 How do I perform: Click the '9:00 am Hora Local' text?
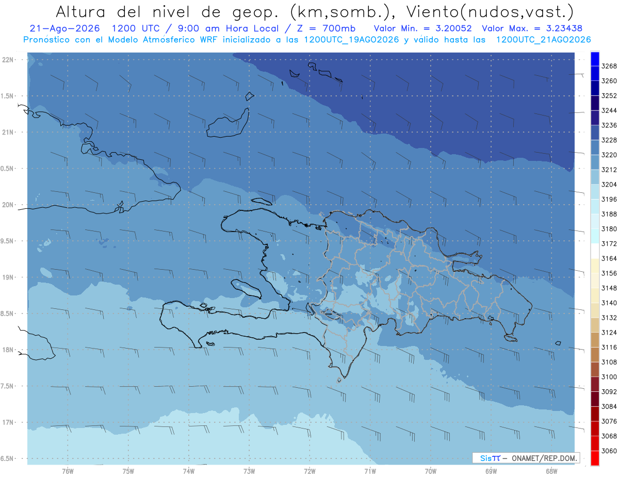(227, 28)
